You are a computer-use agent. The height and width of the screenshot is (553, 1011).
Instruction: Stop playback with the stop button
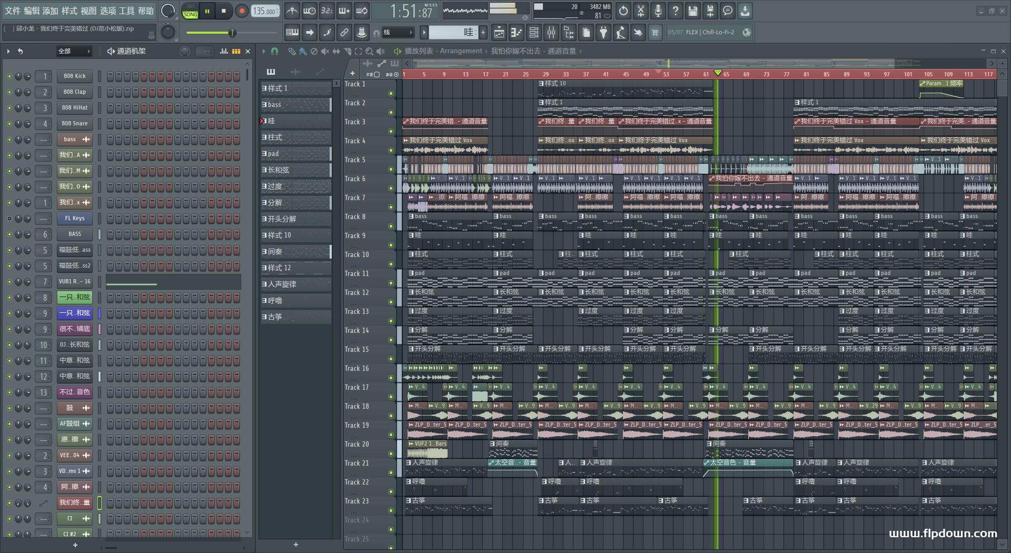point(224,11)
